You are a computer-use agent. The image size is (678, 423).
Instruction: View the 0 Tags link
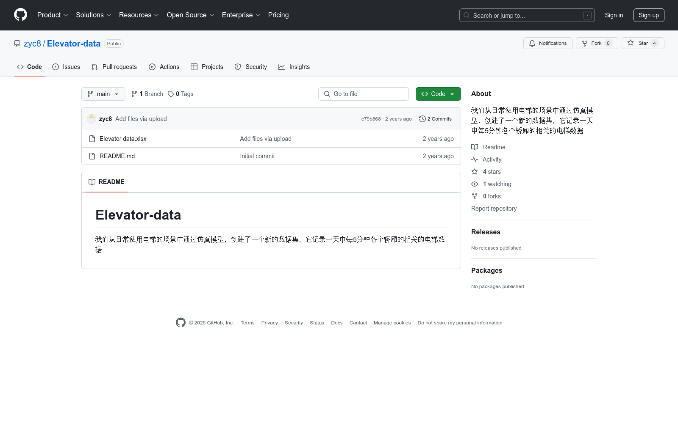coord(181,94)
